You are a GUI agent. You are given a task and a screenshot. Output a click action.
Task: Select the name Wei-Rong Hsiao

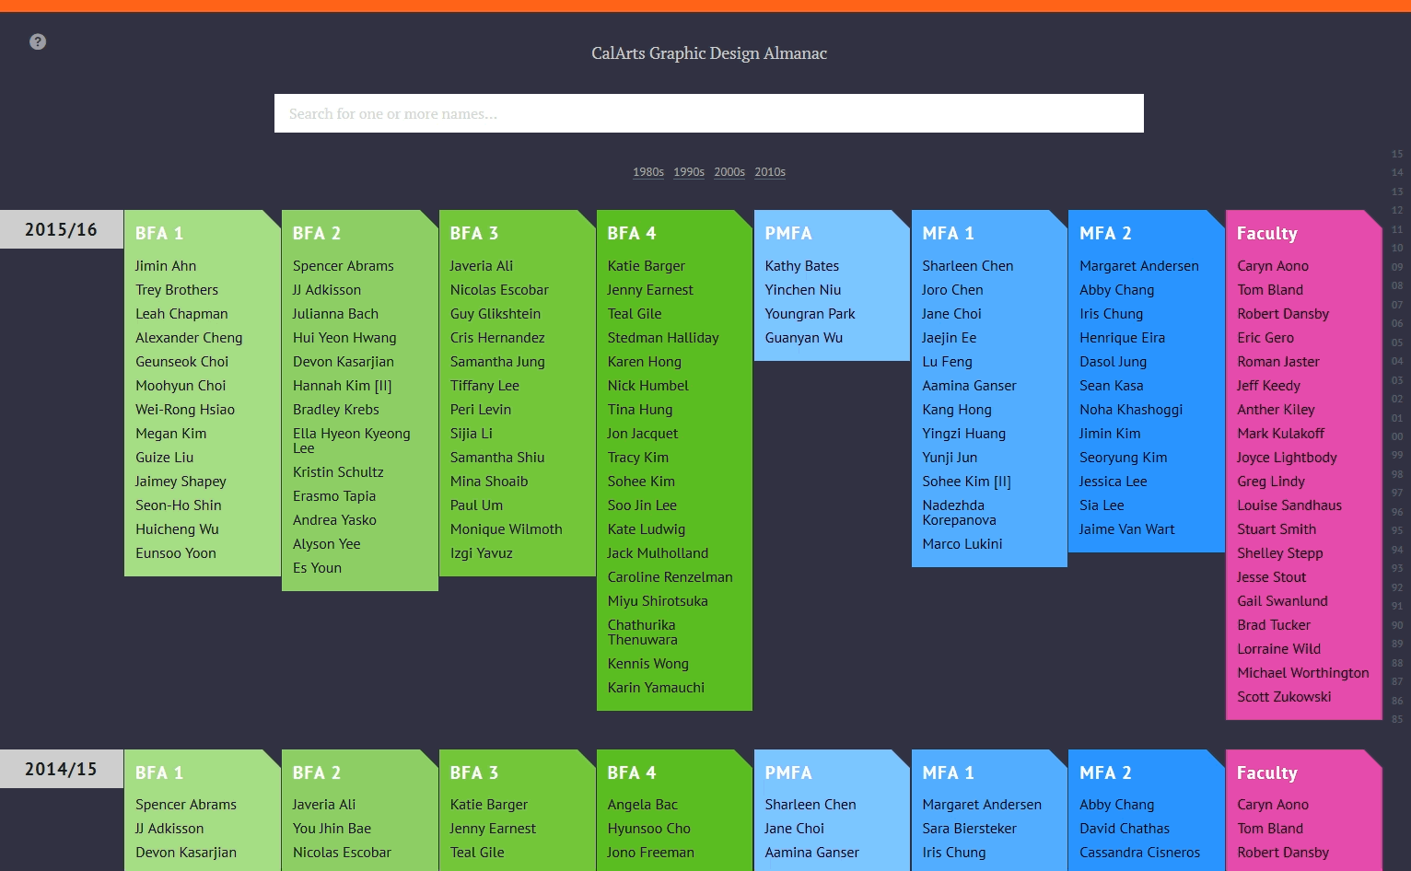[185, 410]
